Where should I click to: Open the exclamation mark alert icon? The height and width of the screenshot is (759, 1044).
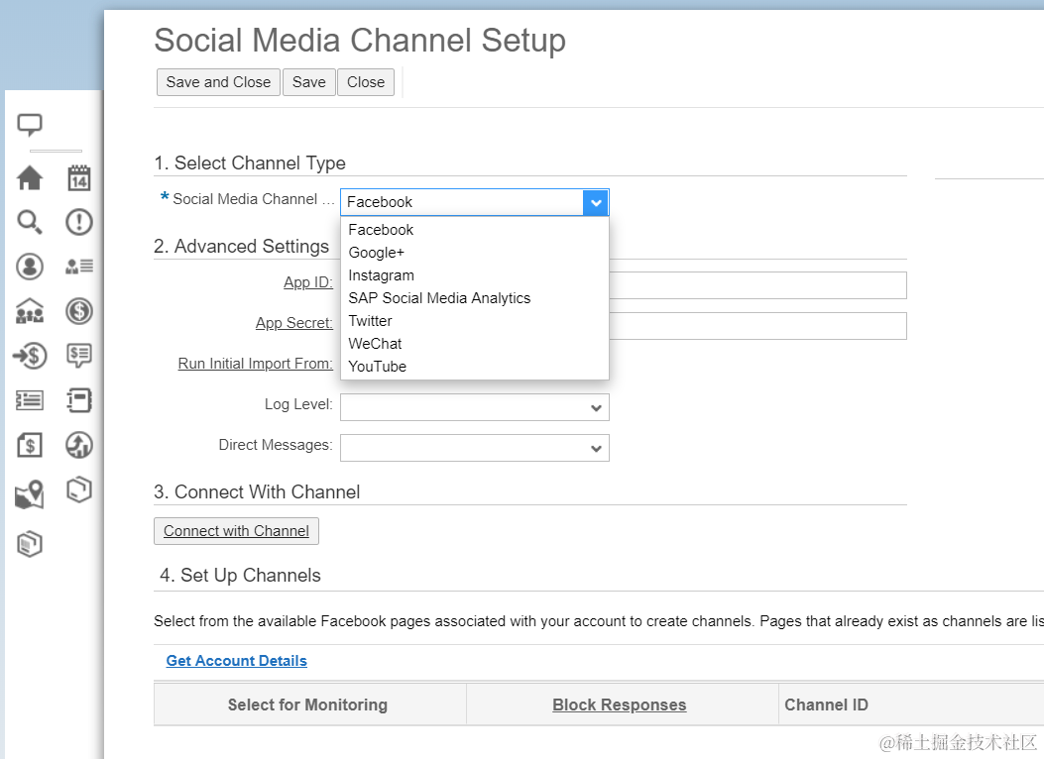pos(79,222)
